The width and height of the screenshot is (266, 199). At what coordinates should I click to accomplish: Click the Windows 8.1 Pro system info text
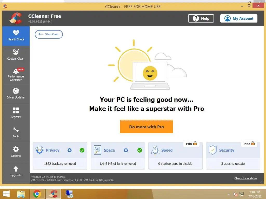pyautogui.click(x=49, y=177)
